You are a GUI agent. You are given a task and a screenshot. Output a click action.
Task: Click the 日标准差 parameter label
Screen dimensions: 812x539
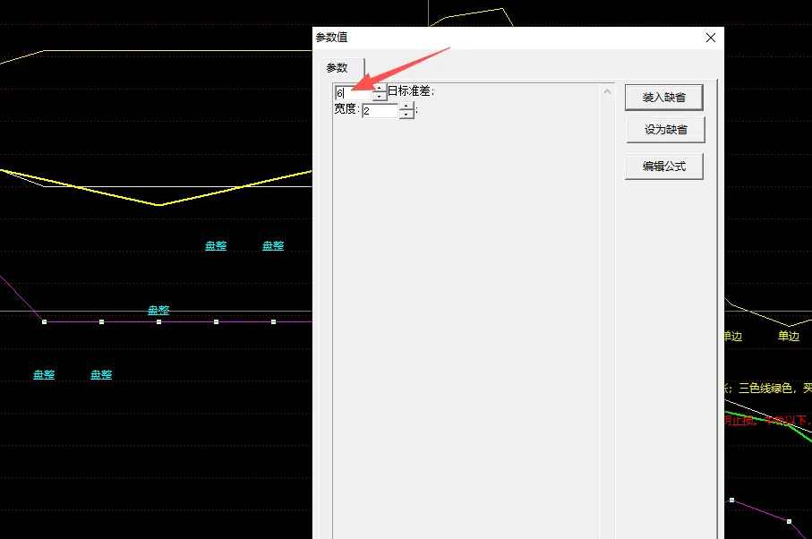[x=411, y=91]
